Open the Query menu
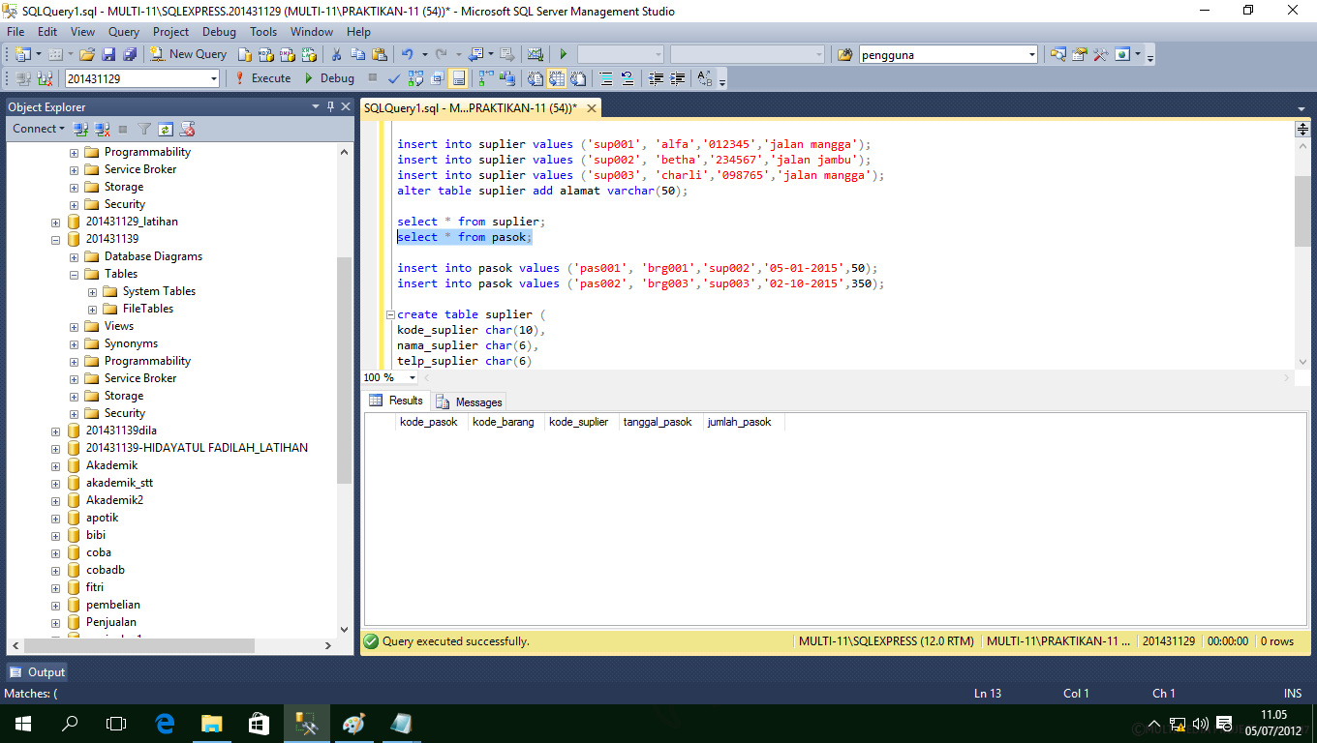 (123, 31)
